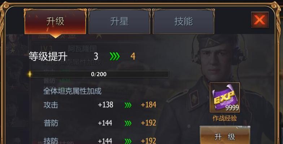Click the 0/200 experience progress bar
The height and width of the screenshot is (144, 283).
[x=99, y=74]
